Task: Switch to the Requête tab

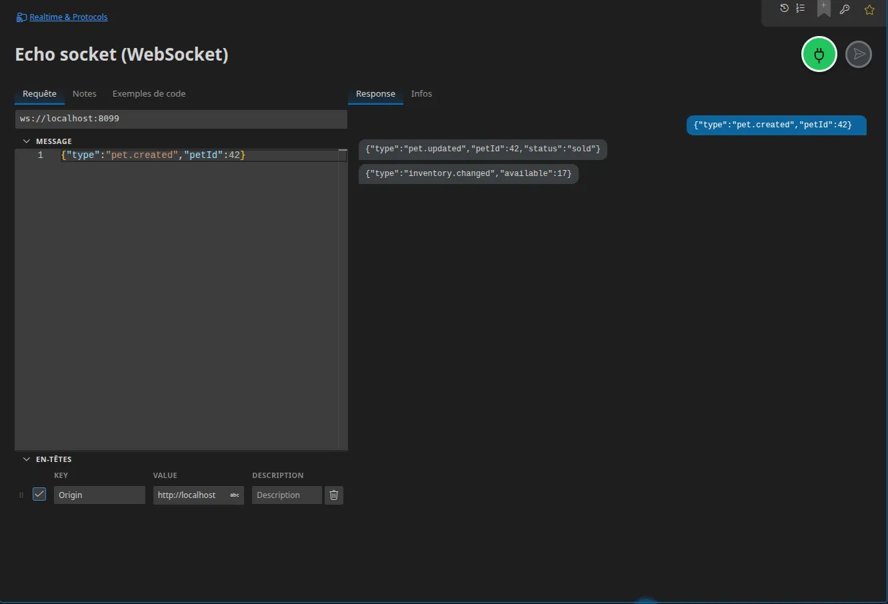Action: (39, 94)
